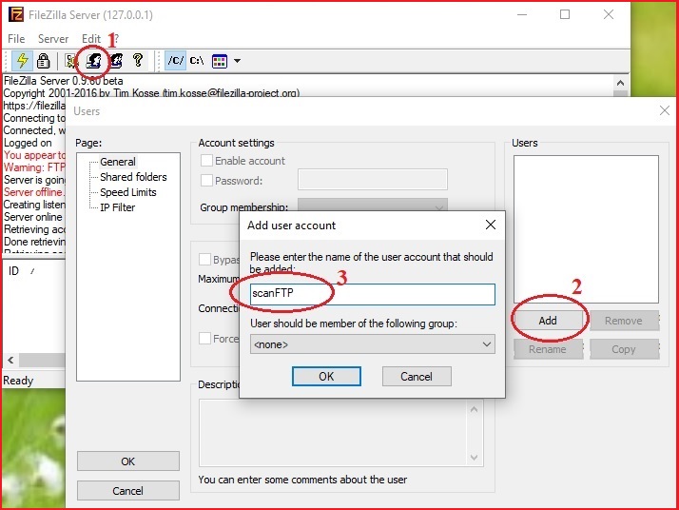This screenshot has width=679, height=510.
Task: Open the Edit menu
Action: pyautogui.click(x=91, y=39)
